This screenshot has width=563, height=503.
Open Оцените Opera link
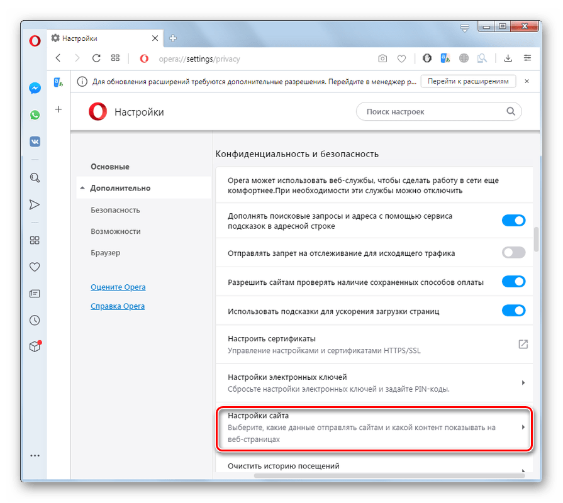(x=118, y=287)
